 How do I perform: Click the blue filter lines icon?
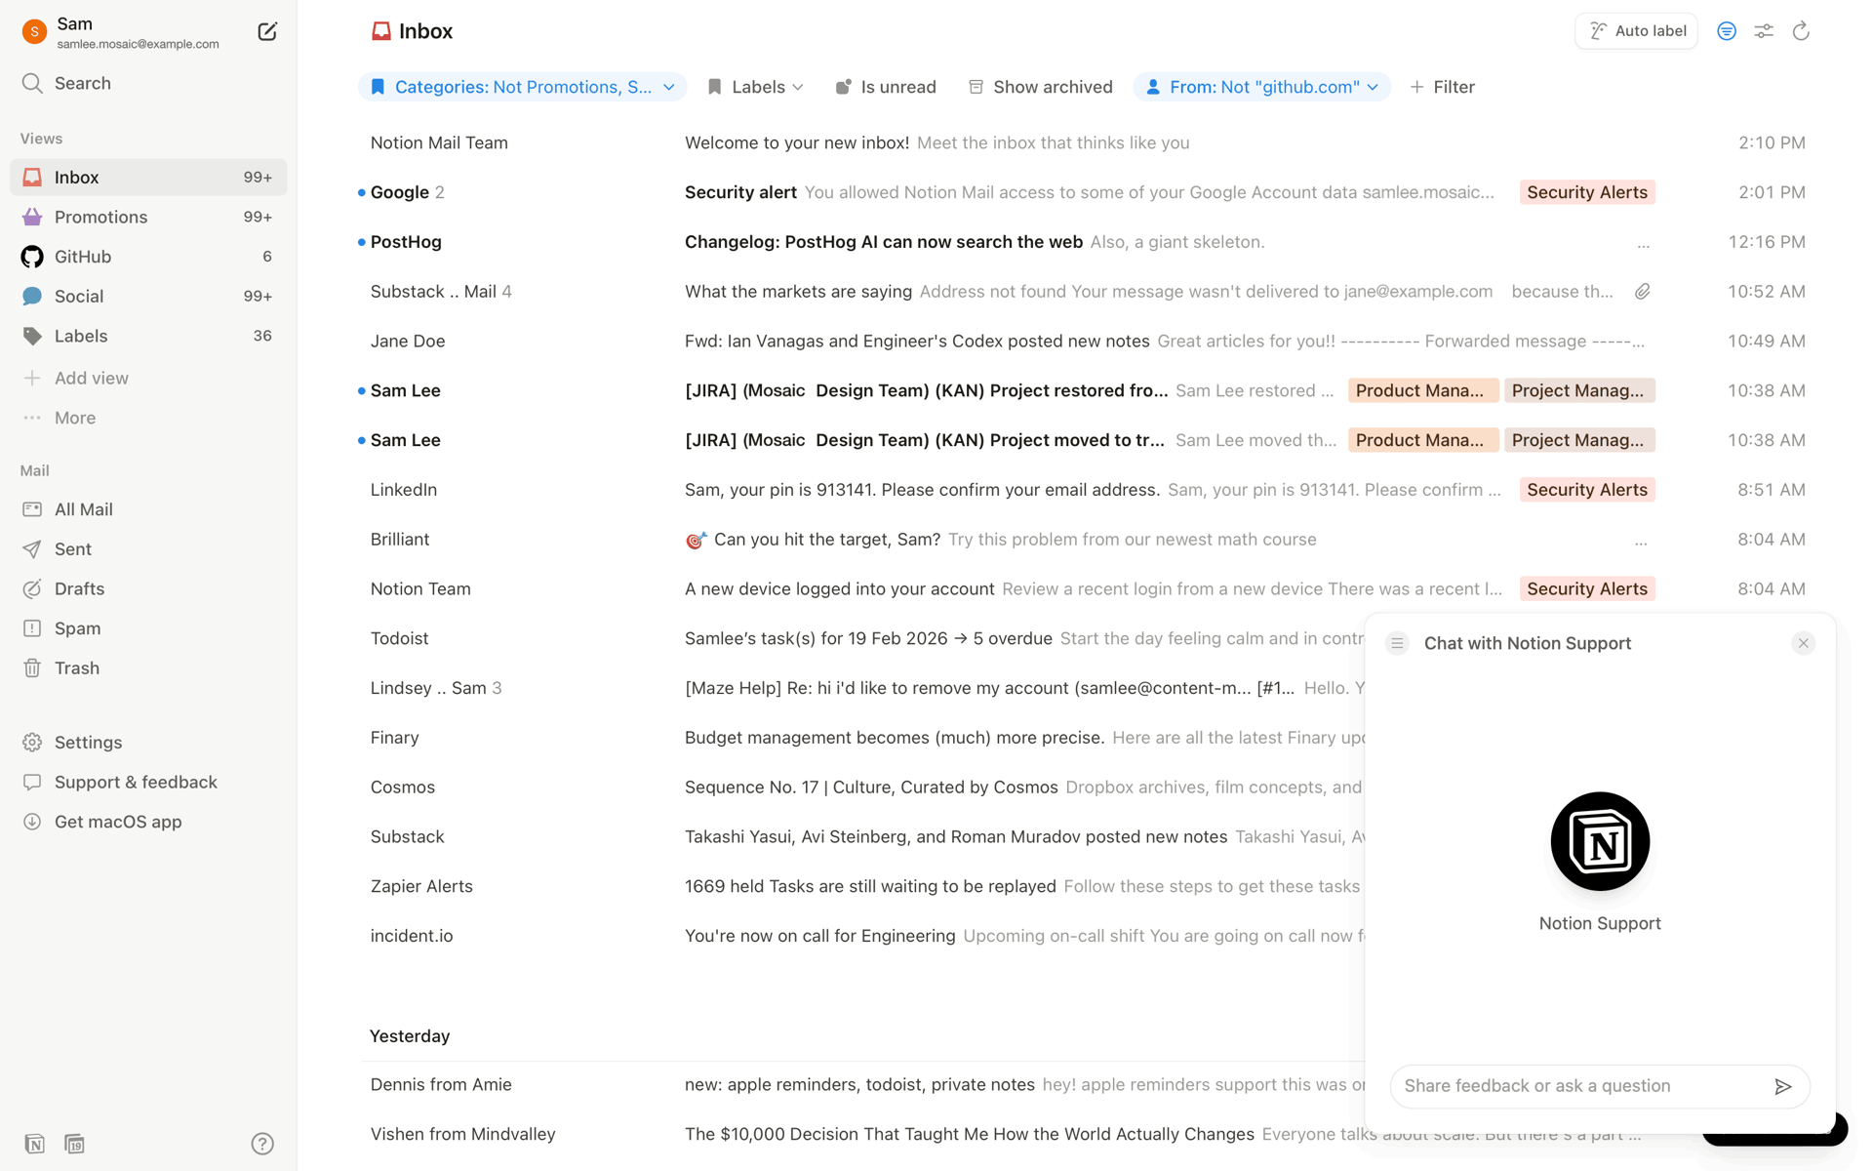1727,31
